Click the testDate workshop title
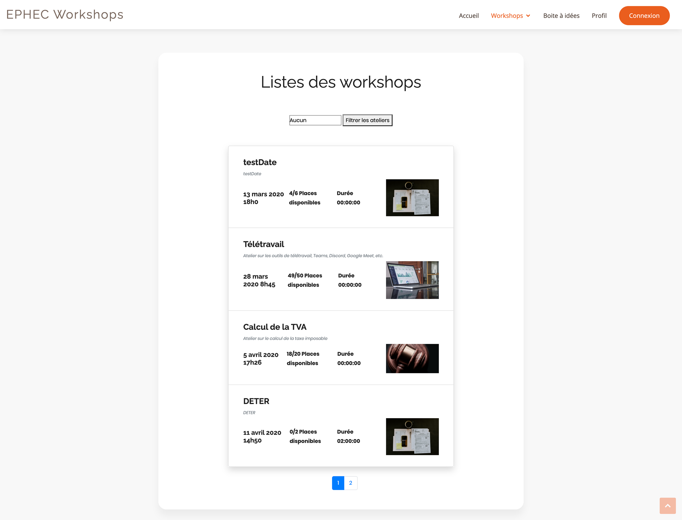Image resolution: width=682 pixels, height=520 pixels. click(260, 162)
